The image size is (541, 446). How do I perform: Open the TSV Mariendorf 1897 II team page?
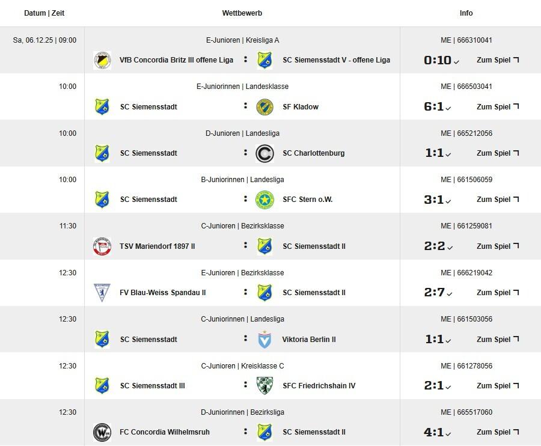click(x=157, y=246)
